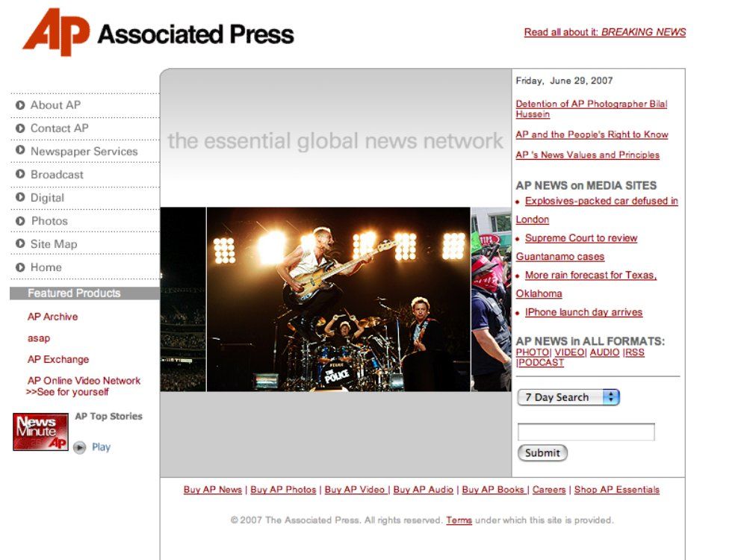The height and width of the screenshot is (560, 747).
Task: Click the Friday, June 29, 2007 date
Action: (x=564, y=81)
